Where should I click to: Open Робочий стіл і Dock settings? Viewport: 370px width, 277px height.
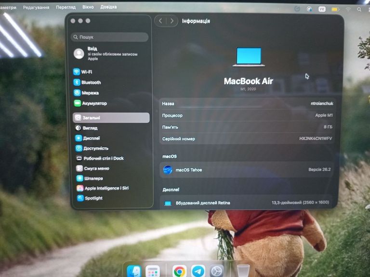[100, 158]
